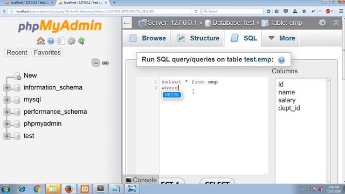Expand the phpmyadmin database node
The image size is (345, 194).
(x=7, y=124)
